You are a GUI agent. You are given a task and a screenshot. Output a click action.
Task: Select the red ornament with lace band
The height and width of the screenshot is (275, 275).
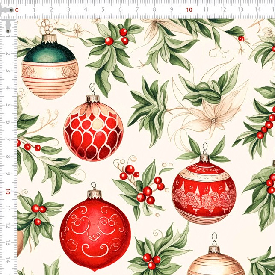(204, 189)
